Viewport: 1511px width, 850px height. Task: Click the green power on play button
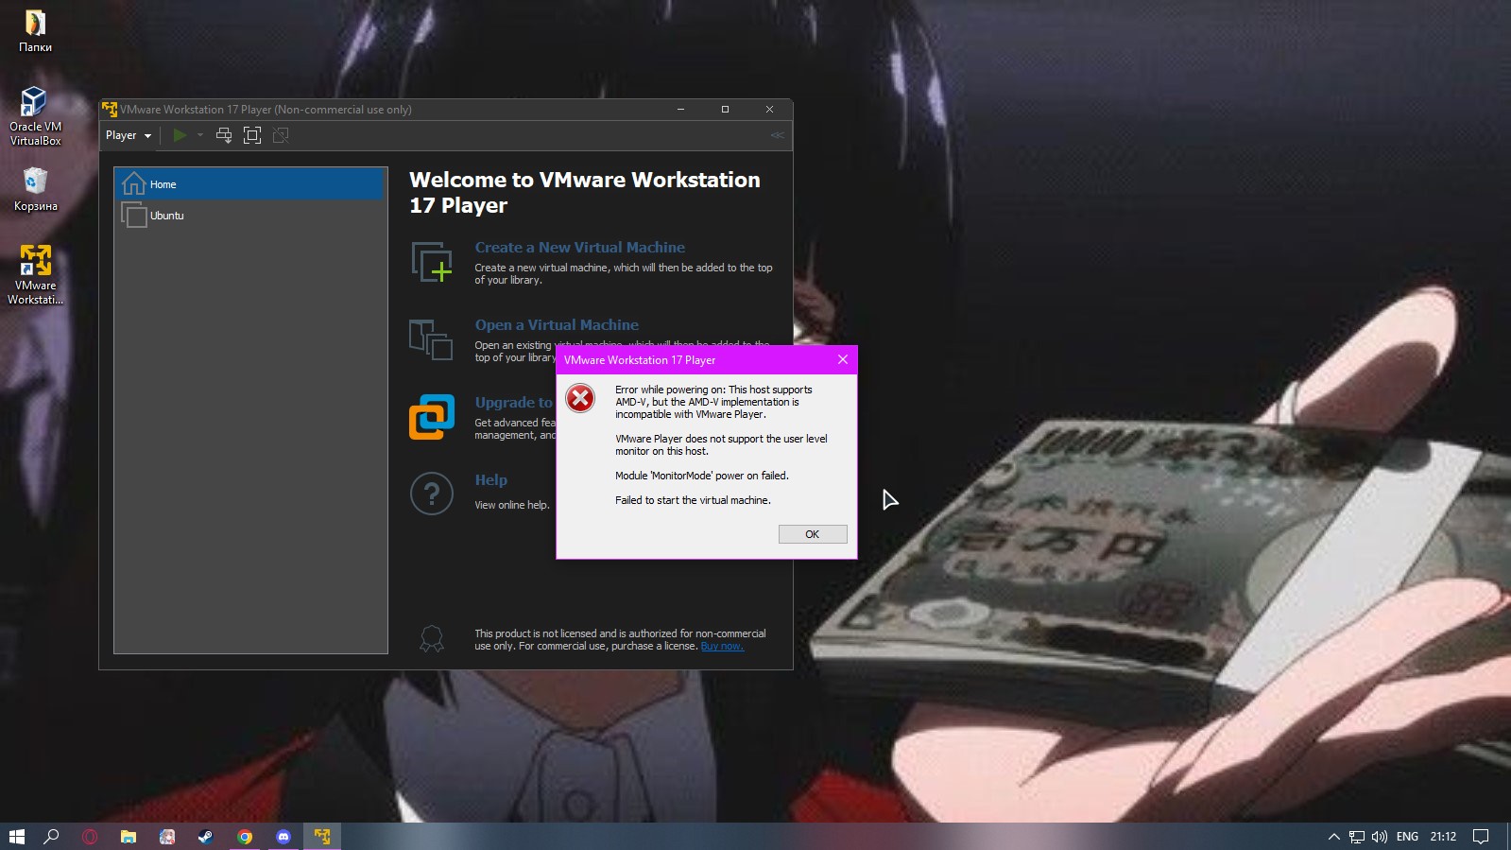coord(180,135)
